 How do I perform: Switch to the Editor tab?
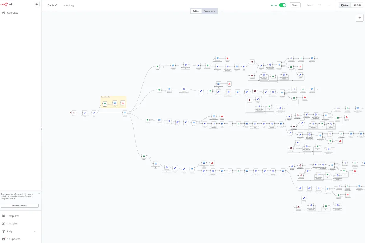point(196,11)
